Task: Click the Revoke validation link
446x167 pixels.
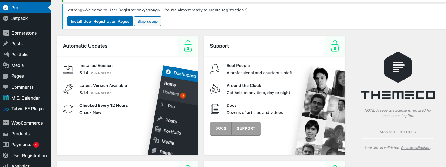Action: coord(416,148)
